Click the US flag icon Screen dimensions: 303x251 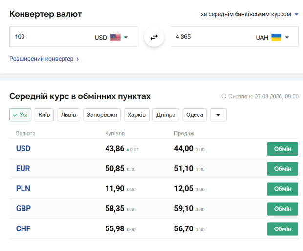click(115, 37)
